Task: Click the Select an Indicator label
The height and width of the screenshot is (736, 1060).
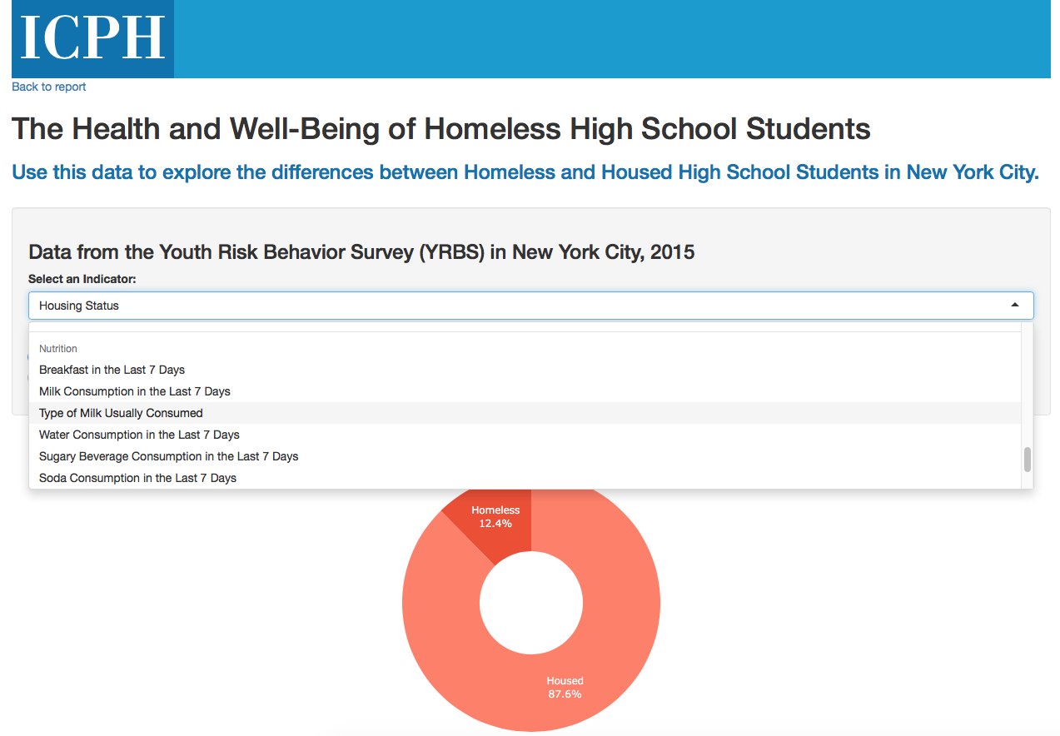Action: [x=82, y=279]
